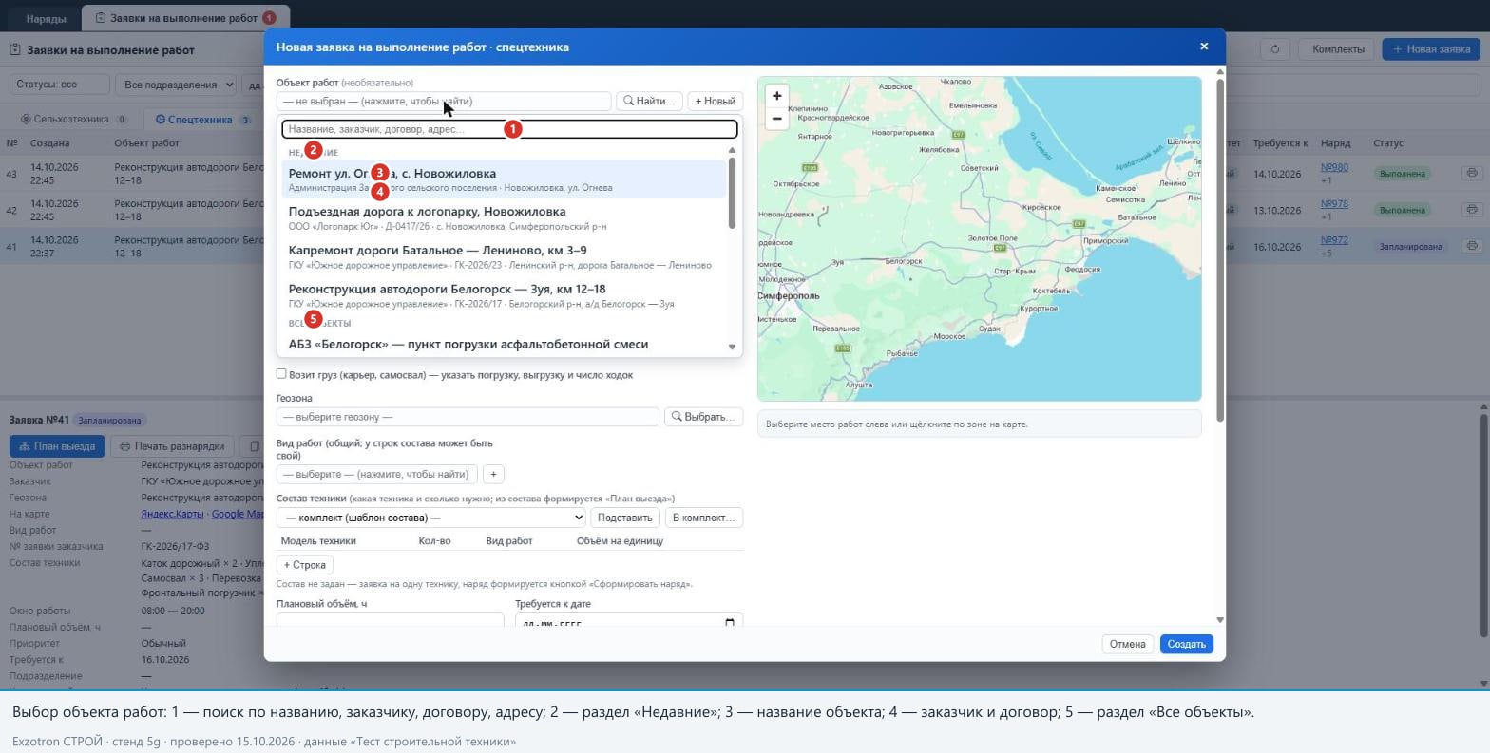Open order link №980
1490x753 pixels.
pos(1334,167)
